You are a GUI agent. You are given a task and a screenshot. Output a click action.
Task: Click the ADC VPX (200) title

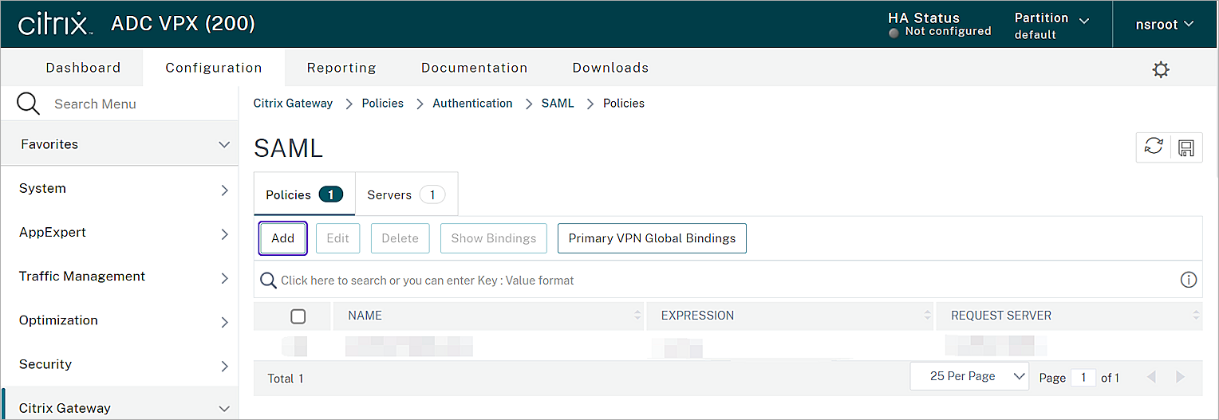(183, 24)
